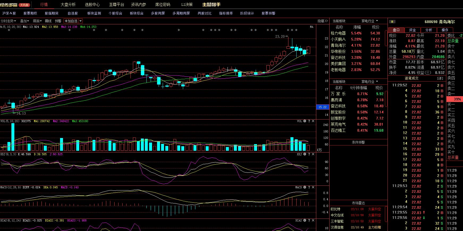Open the 大盘分析 menu
Viewport: 463px width, 231px height.
pos(68,5)
